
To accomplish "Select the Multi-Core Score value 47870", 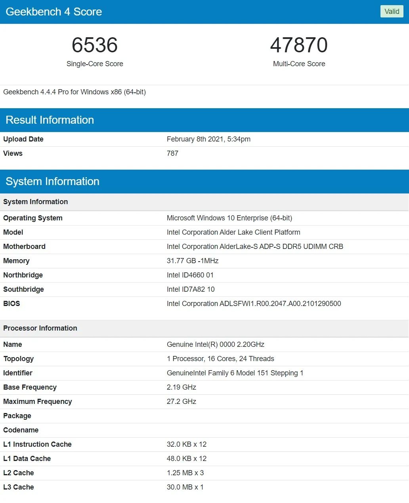I will tap(299, 45).
